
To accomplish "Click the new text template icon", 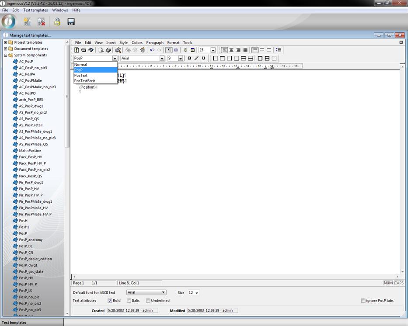I will (x=27, y=21).
